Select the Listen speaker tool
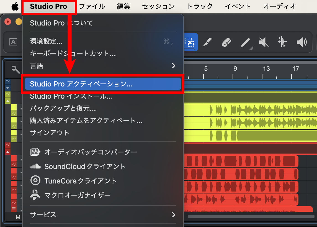 click(x=302, y=42)
